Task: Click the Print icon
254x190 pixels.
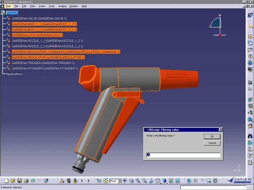Action: tap(26, 181)
